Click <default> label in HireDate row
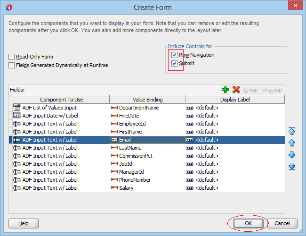Screen dimensions: 306x236 point(207,116)
